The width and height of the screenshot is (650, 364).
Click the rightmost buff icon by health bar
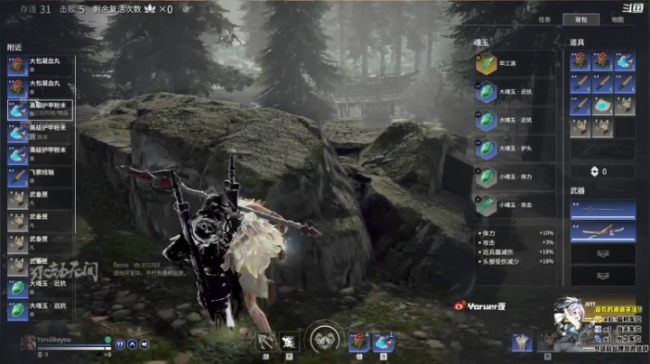[144, 344]
